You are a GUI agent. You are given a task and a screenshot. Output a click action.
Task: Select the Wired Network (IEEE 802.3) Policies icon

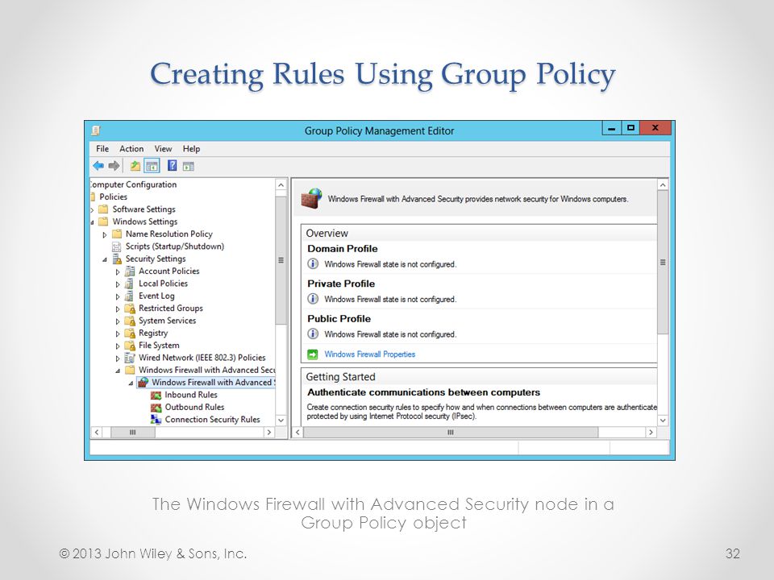(130, 358)
